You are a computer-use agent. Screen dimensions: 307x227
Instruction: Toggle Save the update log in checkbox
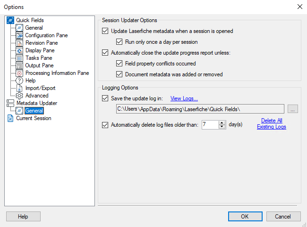coord(105,98)
